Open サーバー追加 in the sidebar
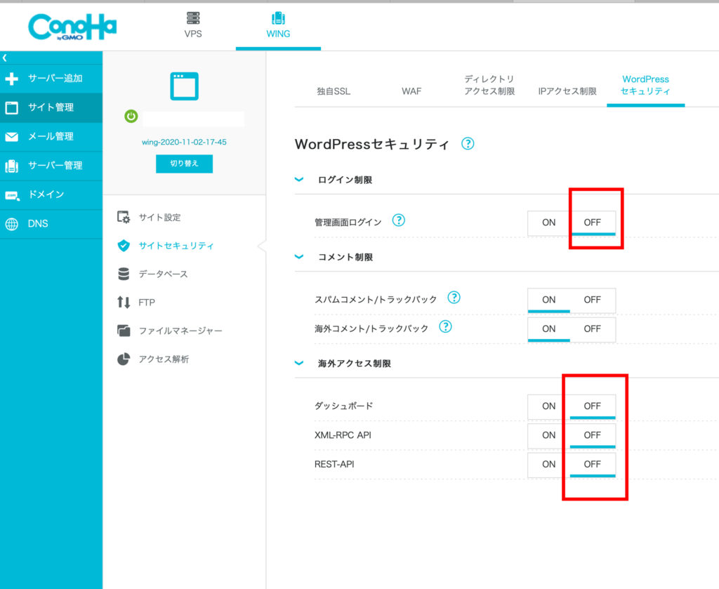Image resolution: width=719 pixels, height=589 pixels. (51, 79)
